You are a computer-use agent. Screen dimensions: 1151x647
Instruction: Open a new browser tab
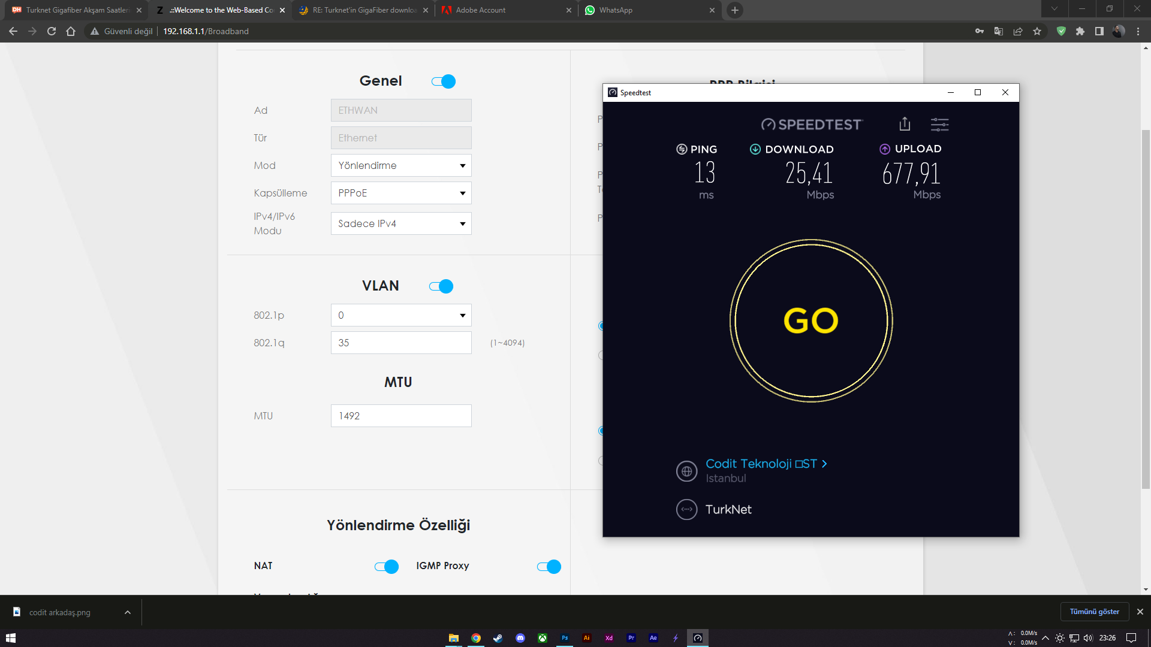(x=735, y=10)
